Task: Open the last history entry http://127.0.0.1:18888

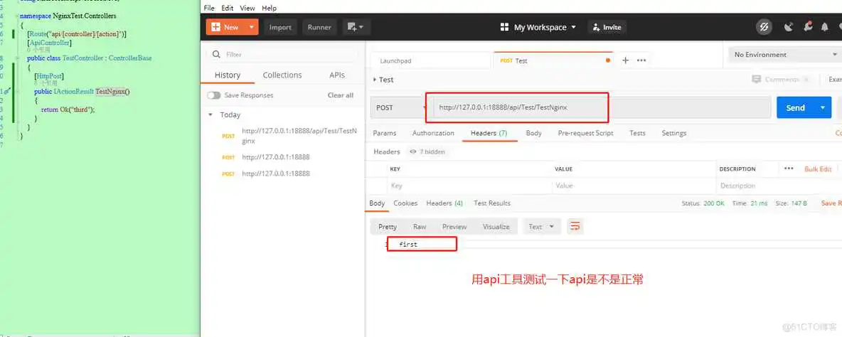Action: 276,174
